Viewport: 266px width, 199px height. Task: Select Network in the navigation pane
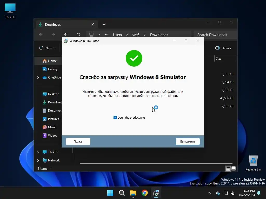51,160
